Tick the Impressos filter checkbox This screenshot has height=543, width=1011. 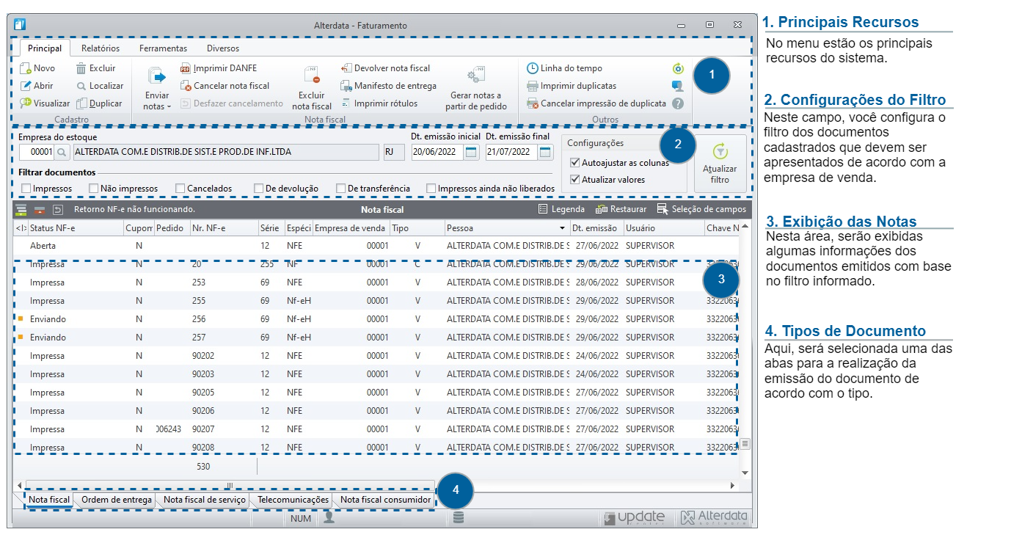tap(26, 189)
